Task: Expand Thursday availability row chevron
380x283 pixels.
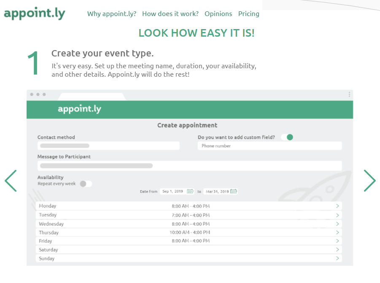Action: [x=337, y=232]
